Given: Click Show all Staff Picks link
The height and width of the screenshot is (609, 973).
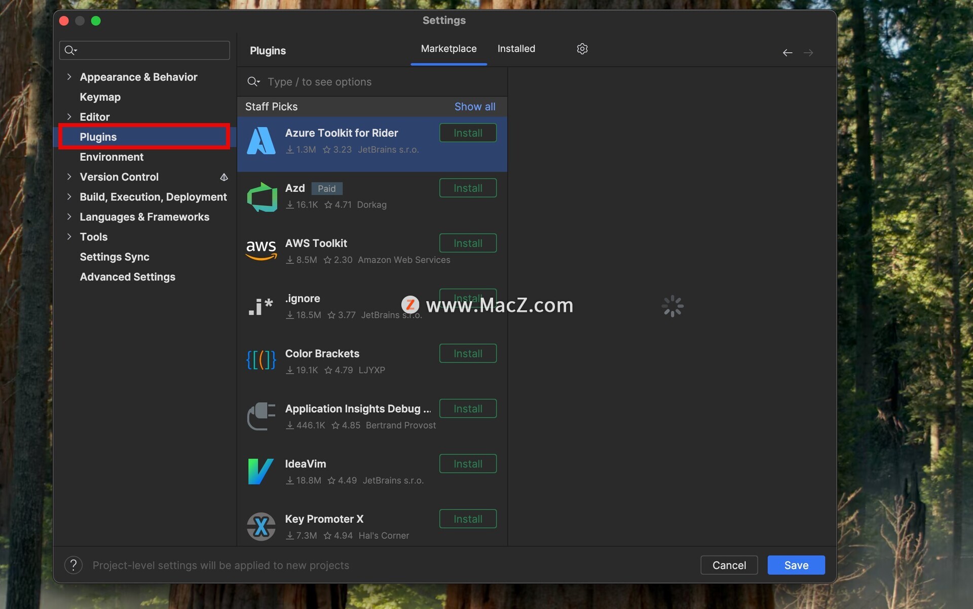Looking at the screenshot, I should 475,106.
